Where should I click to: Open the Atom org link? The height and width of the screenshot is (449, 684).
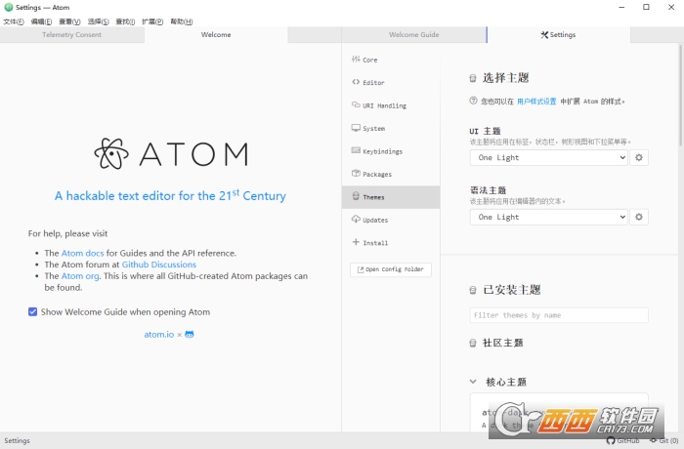click(80, 276)
